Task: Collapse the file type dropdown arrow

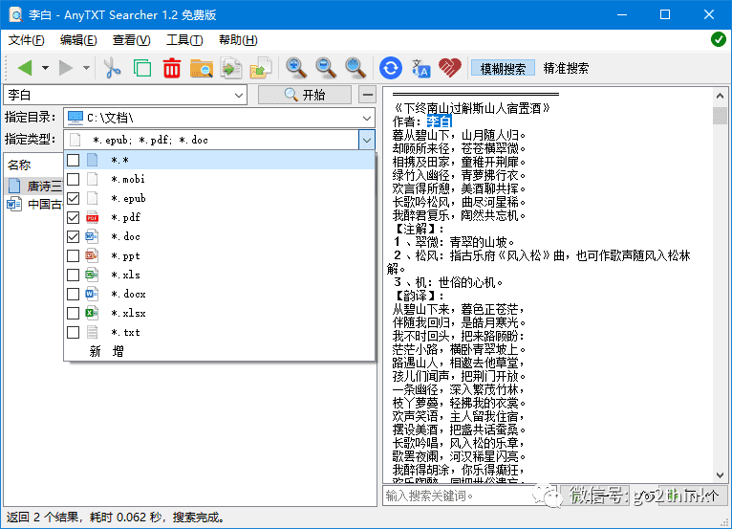Action: click(x=367, y=141)
